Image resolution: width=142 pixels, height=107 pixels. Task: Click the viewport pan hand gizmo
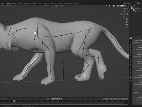pos(127,22)
